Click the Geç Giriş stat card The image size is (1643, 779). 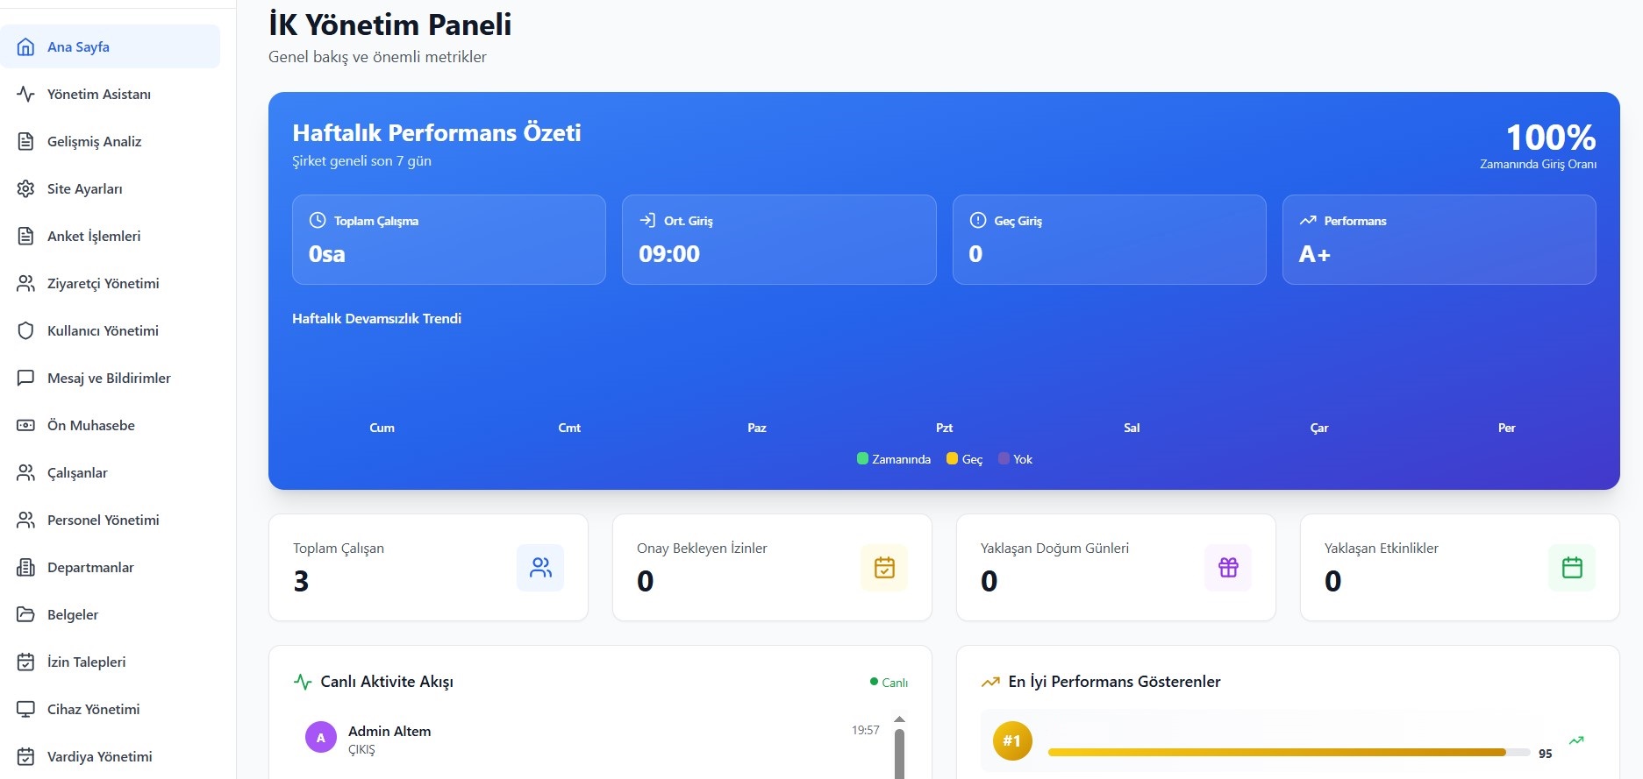(x=1109, y=239)
